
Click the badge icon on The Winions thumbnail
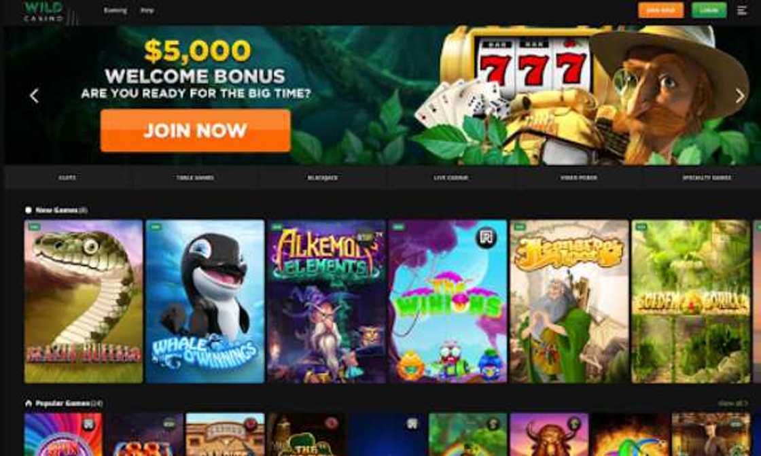tap(486, 237)
